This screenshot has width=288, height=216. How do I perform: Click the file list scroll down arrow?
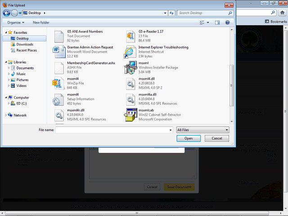coord(232,121)
